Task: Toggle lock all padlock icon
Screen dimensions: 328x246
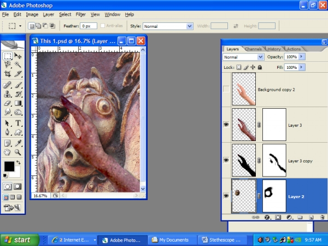Action: [x=260, y=67]
